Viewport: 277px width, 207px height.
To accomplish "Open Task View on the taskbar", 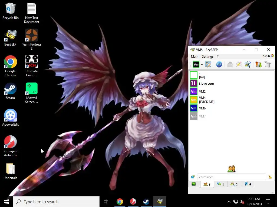I will point(106,202).
